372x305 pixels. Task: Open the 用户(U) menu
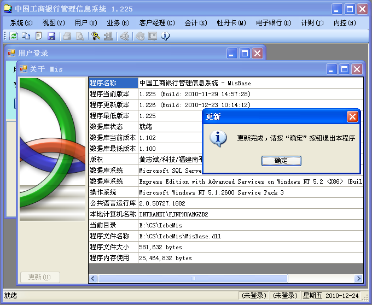click(x=86, y=23)
